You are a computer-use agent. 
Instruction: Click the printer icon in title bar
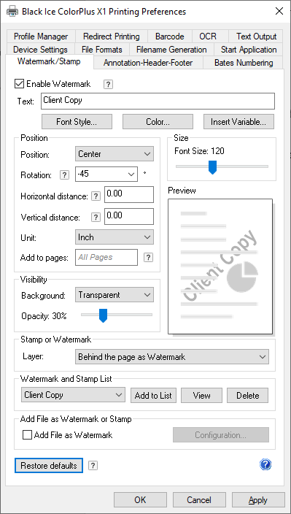point(12,12)
